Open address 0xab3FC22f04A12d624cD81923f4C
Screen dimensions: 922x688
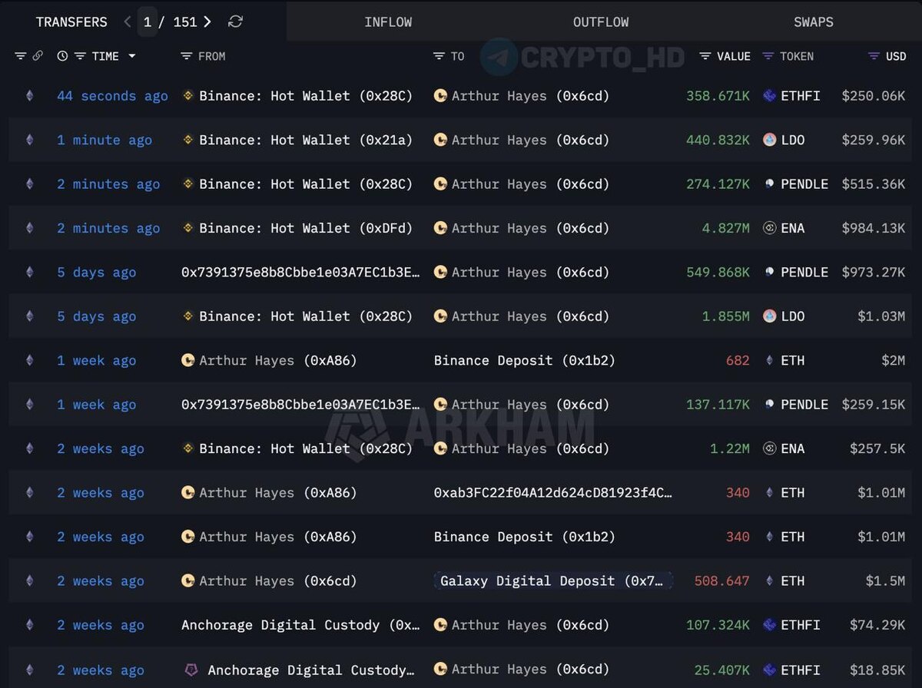(553, 493)
